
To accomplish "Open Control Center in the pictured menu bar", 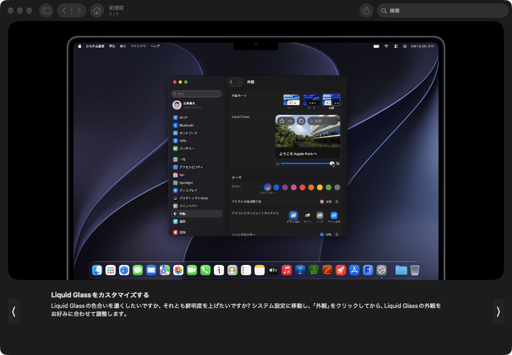I will pos(396,46).
